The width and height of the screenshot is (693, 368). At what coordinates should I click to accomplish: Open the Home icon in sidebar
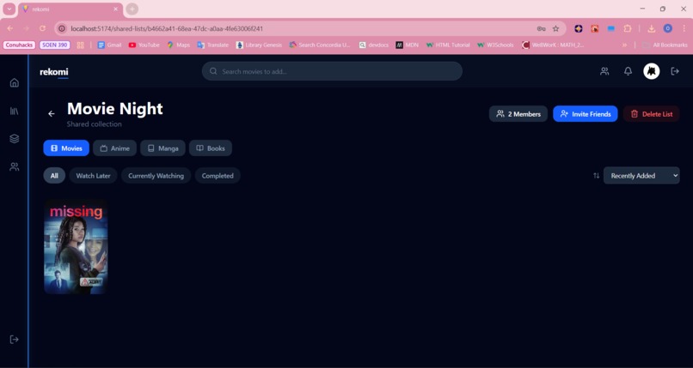coord(14,83)
